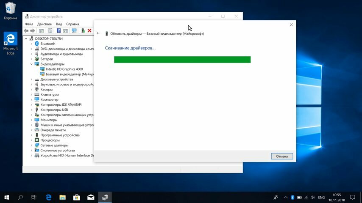
Task: Open the Mail app from the taskbar
Action: 91,197
